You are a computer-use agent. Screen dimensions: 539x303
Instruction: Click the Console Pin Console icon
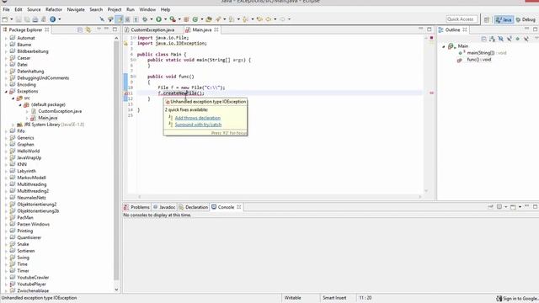pos(490,207)
